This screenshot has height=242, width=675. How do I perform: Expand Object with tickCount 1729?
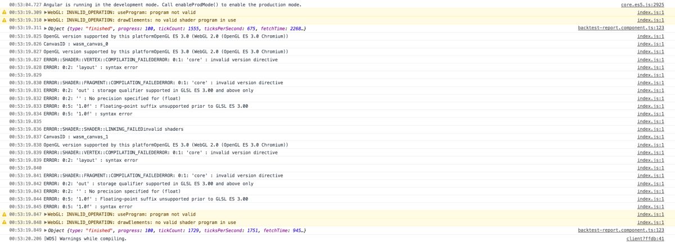coord(46,230)
